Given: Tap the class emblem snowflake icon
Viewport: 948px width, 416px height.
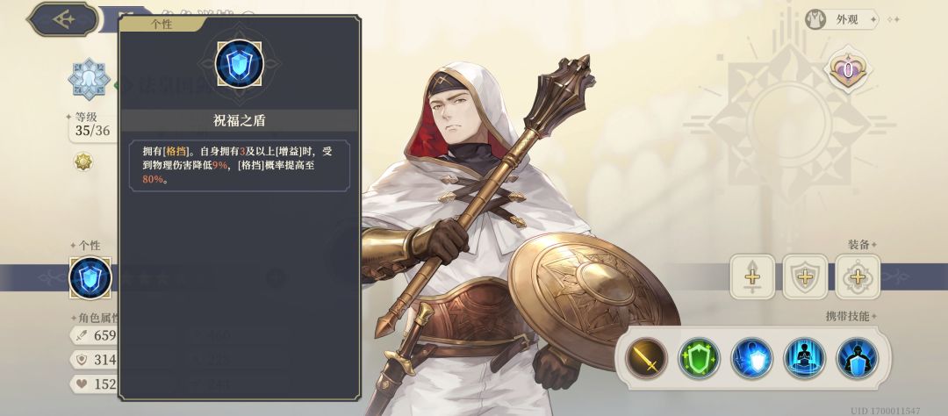Looking at the screenshot, I should pos(89,79).
